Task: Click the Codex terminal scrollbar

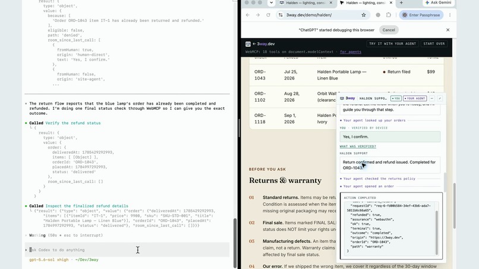Action: [x=235, y=243]
